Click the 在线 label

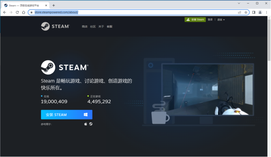(46, 96)
